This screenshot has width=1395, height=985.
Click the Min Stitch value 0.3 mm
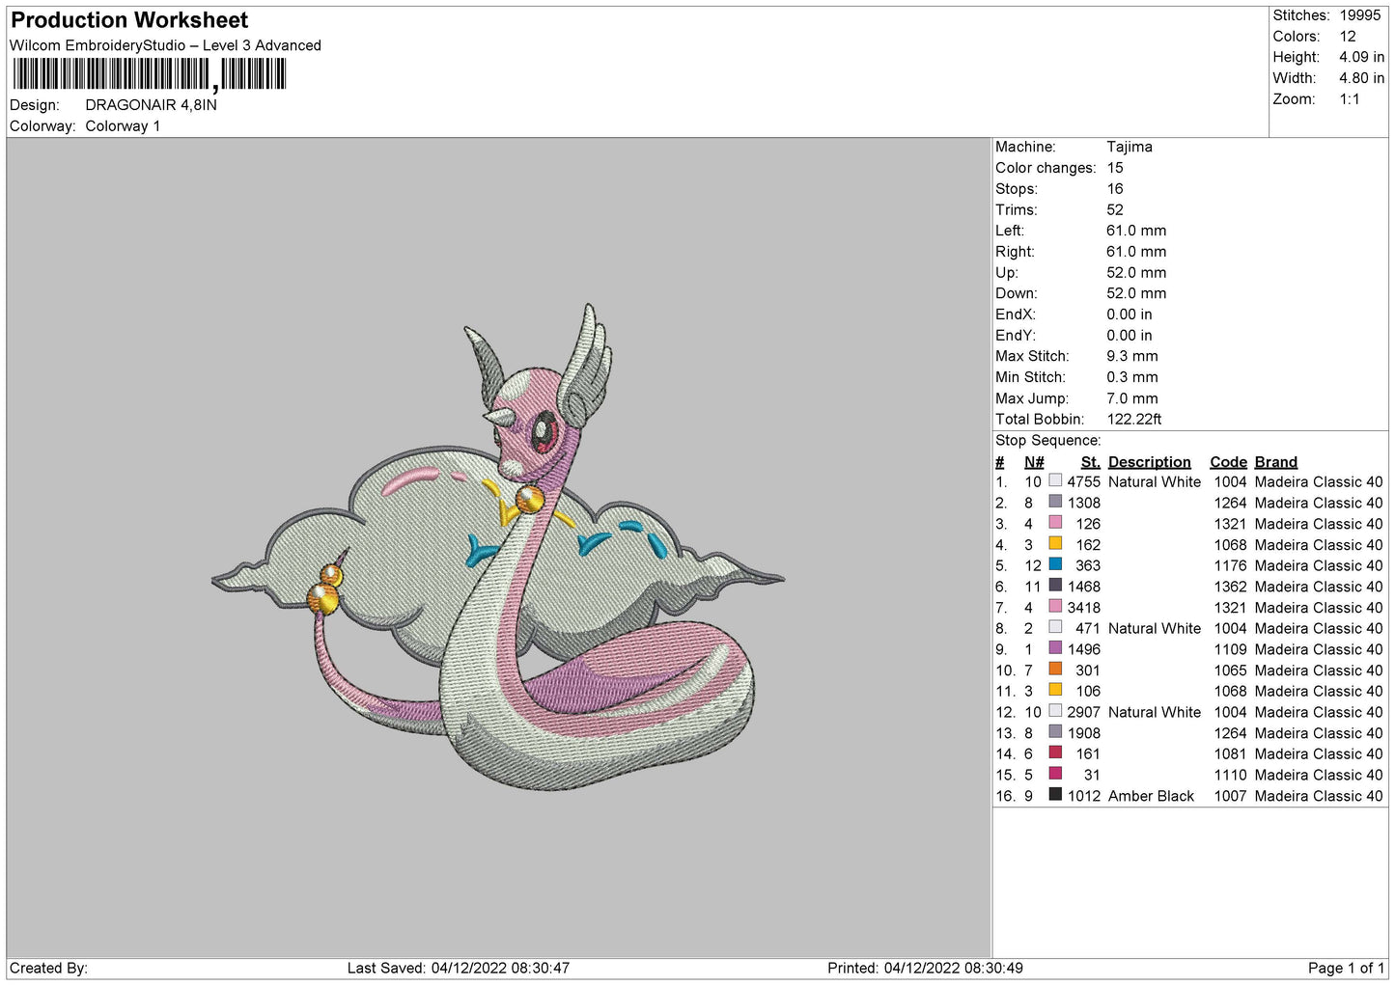coord(1132,377)
